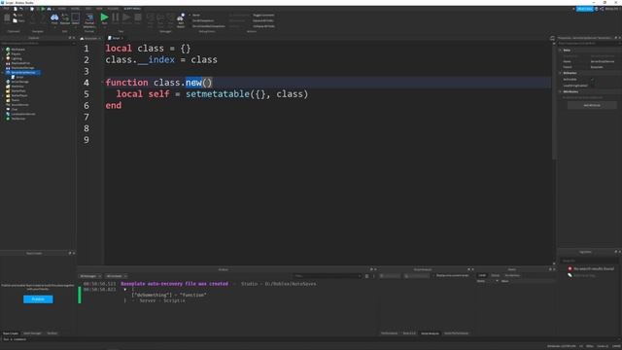Image resolution: width=622 pixels, height=350 pixels.
Task: Collapse the table entry in Output
Action: point(125,290)
